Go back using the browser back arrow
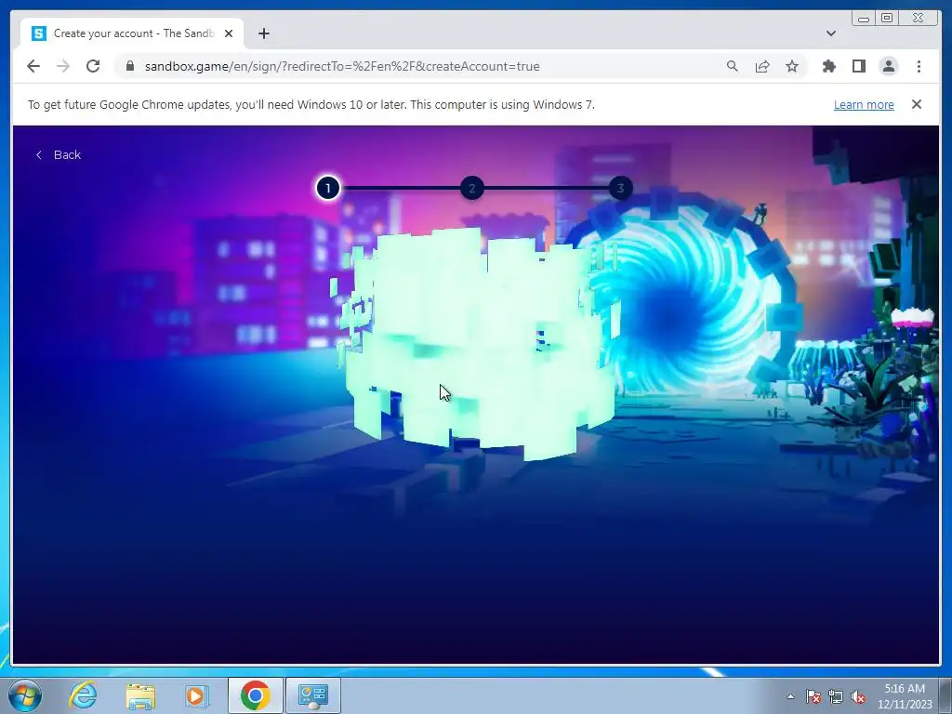The width and height of the screenshot is (952, 714). [x=33, y=66]
